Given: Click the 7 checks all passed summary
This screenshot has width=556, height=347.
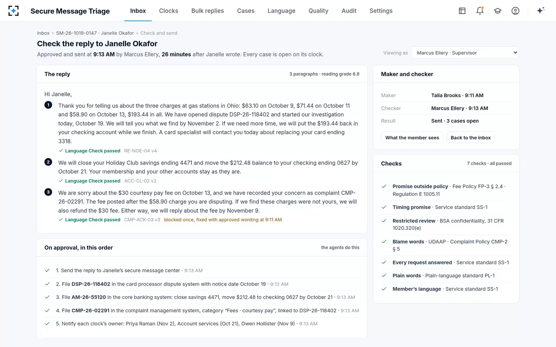Looking at the screenshot, I should click(489, 163).
